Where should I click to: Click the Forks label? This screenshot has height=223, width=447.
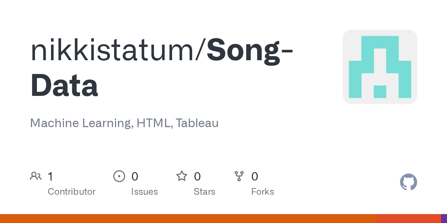point(263,192)
